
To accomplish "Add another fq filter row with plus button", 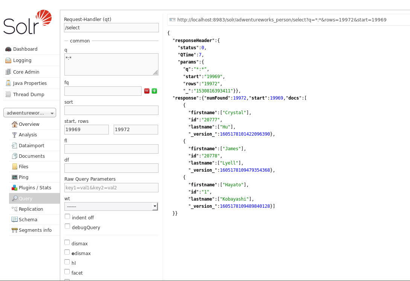I will coord(154,91).
